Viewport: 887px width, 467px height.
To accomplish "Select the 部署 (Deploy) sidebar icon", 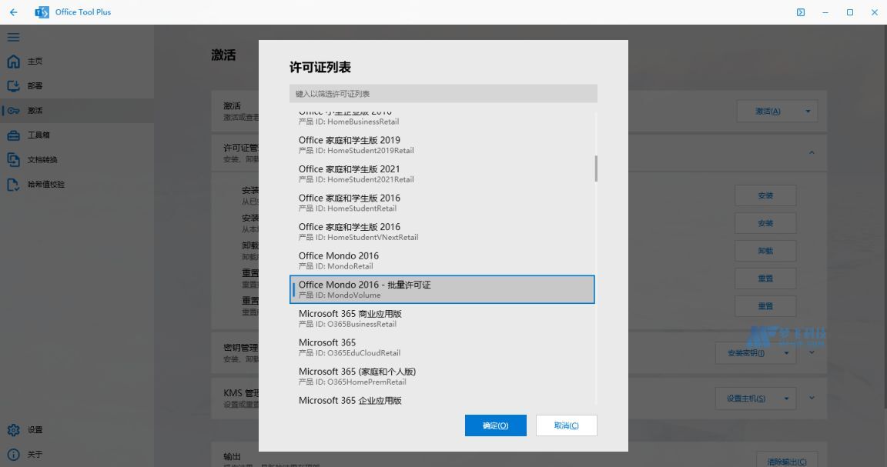I will click(x=14, y=85).
